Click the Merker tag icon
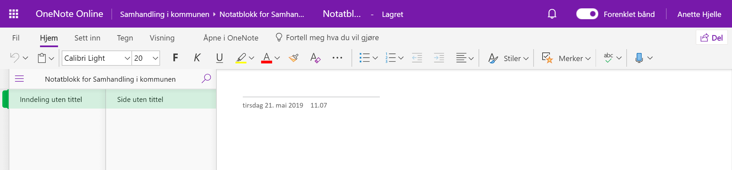 click(548, 58)
